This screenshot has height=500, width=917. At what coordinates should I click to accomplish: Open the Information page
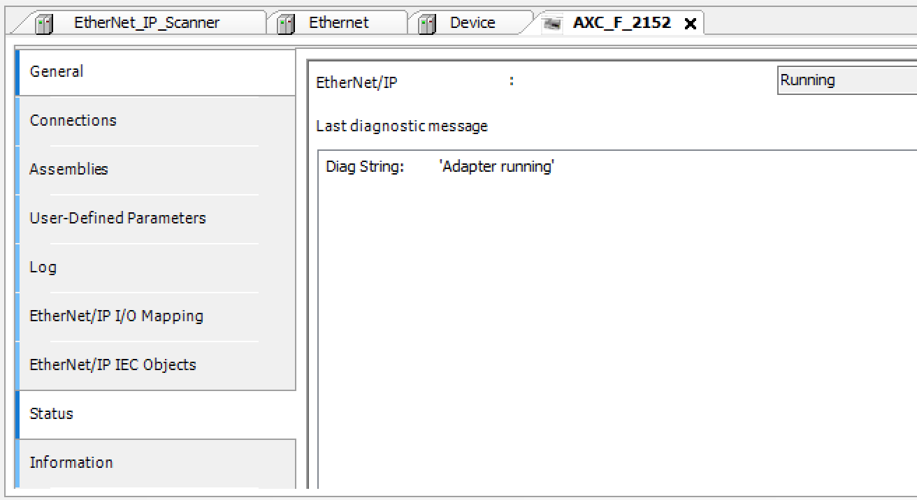[x=155, y=463]
